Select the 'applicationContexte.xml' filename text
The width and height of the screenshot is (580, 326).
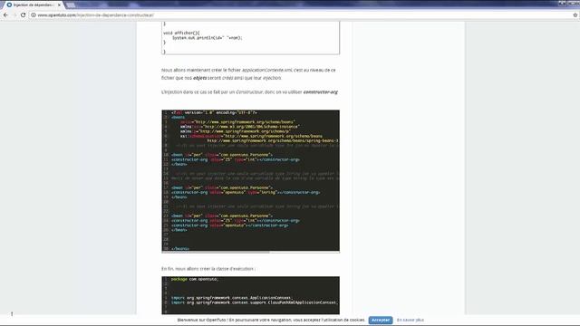(x=267, y=70)
